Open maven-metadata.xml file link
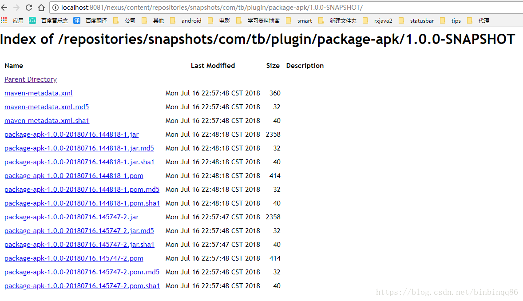The height and width of the screenshot is (301, 523). [x=38, y=93]
